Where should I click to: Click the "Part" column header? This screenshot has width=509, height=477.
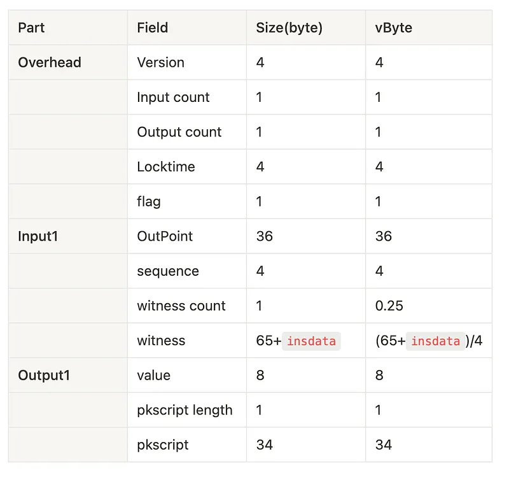(32, 28)
